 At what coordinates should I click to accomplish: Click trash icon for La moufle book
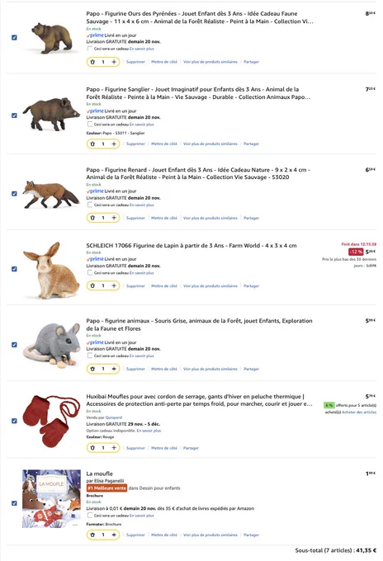pos(92,535)
